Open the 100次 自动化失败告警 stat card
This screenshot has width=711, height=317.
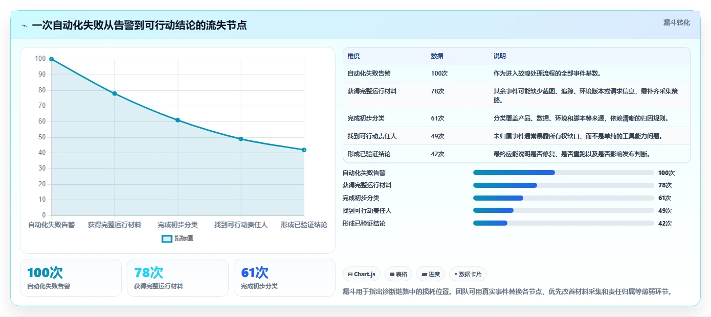click(71, 278)
